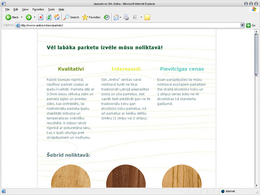Click the scrollbar down arrow
This screenshot has width=260, height=195.
click(x=256, y=186)
